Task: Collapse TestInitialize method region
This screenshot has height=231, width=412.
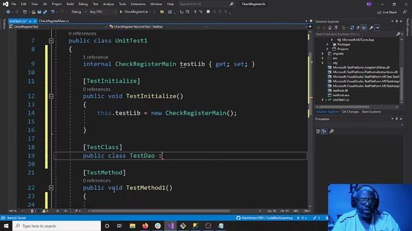Action: [51, 96]
